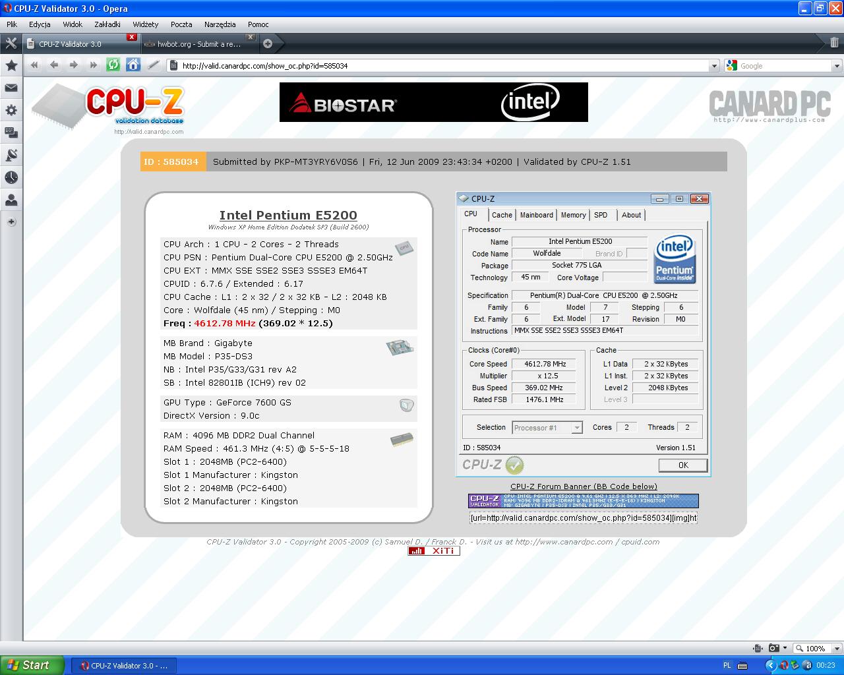Close the hwbot.org tab
844x675 pixels.
pyautogui.click(x=249, y=37)
